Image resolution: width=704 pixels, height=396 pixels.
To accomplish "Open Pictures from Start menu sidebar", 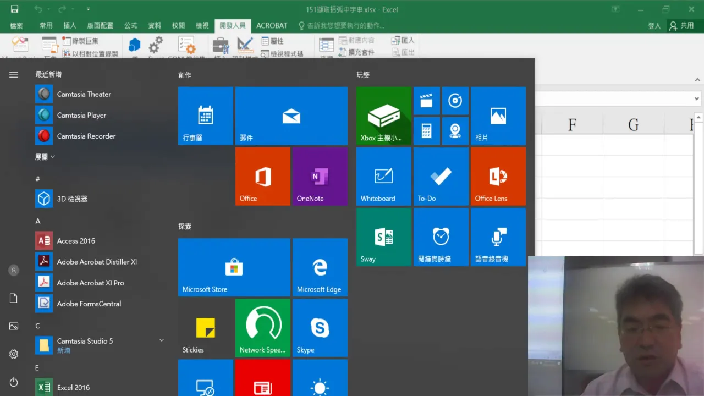I will click(14, 326).
